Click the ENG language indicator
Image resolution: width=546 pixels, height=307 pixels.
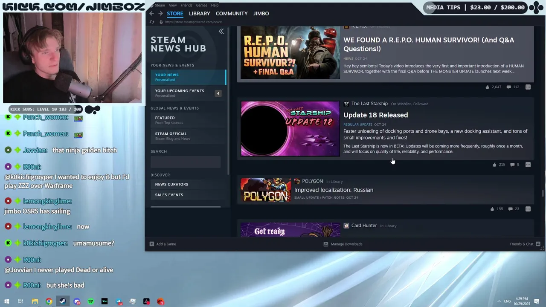507,301
